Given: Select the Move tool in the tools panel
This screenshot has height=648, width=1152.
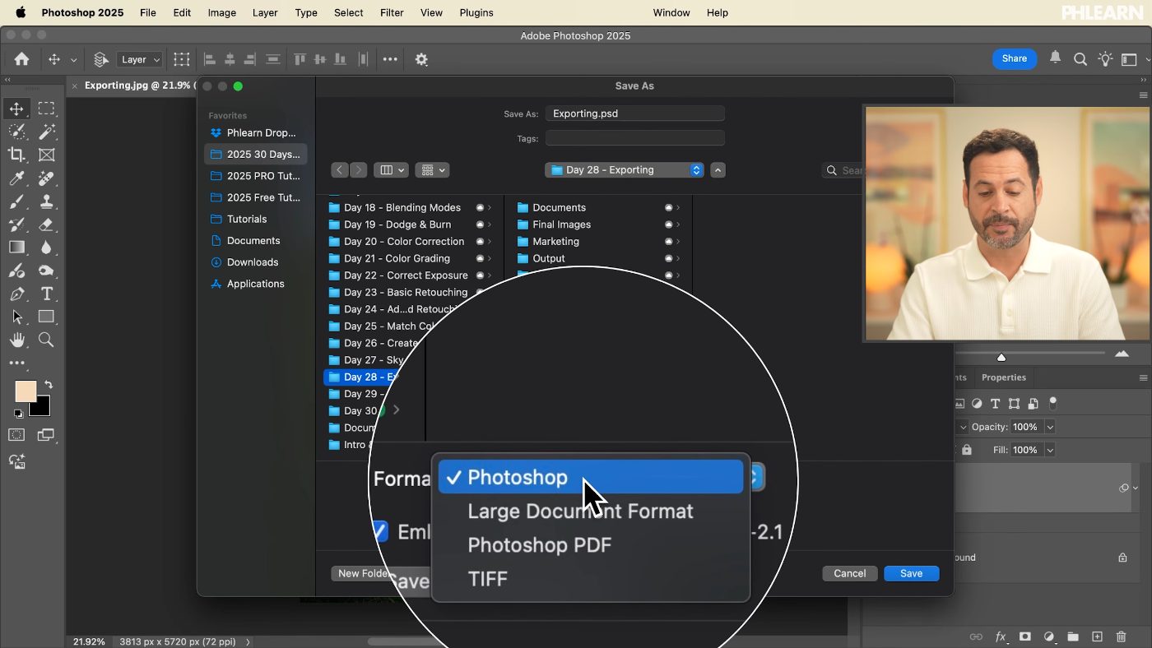Looking at the screenshot, I should click(x=16, y=109).
